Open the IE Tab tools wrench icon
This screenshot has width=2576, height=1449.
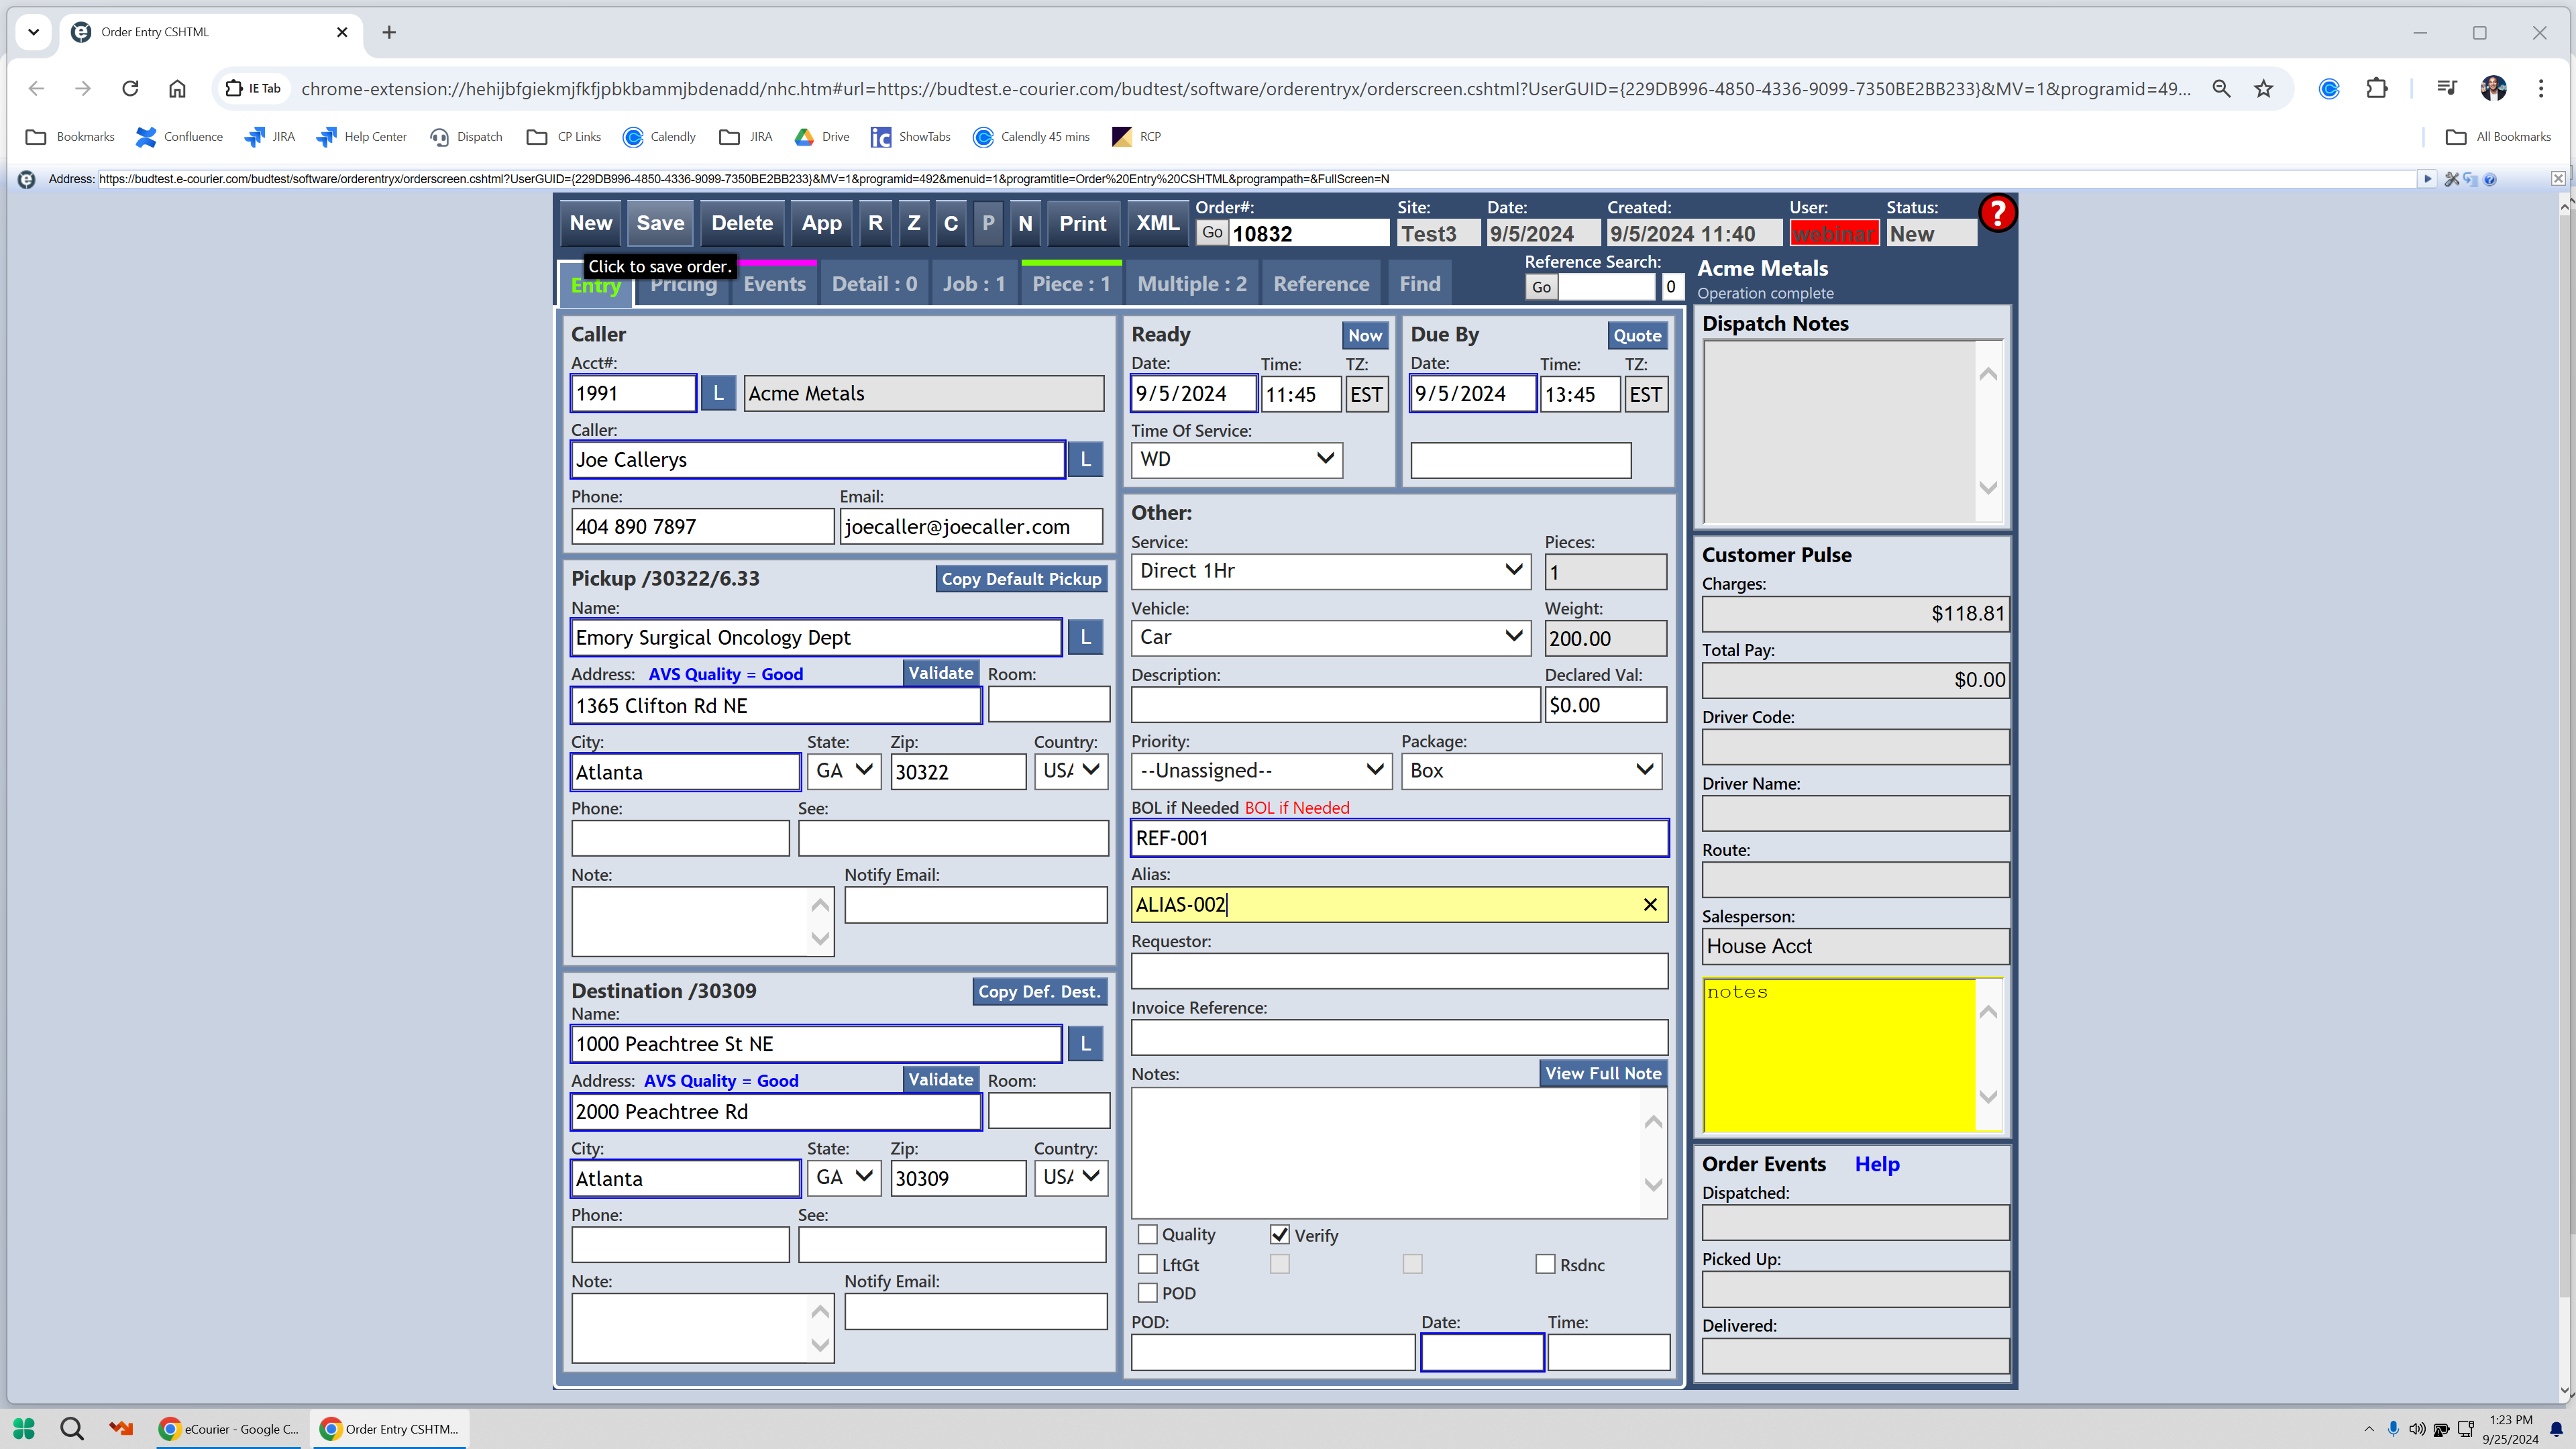pyautogui.click(x=2452, y=179)
